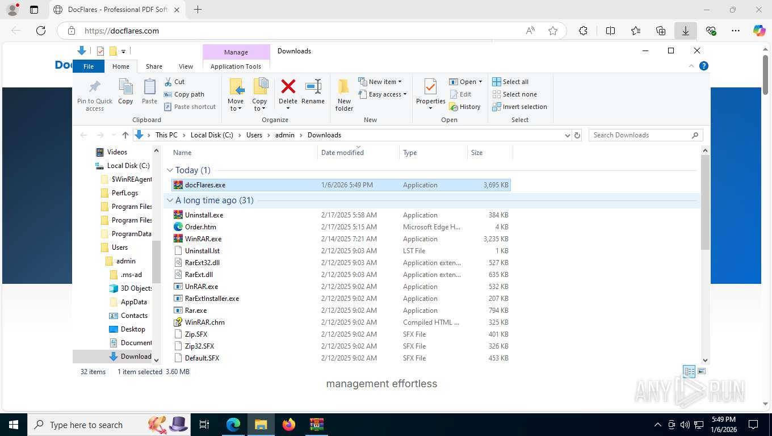
Task: Switch to the View ribbon tab
Action: (x=186, y=66)
